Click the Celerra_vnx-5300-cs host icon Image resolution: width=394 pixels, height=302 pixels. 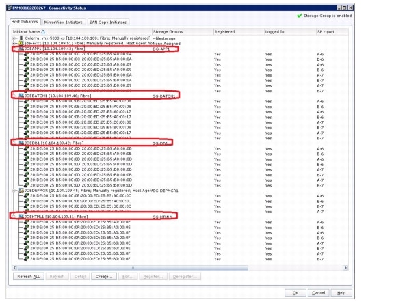[x=21, y=38]
